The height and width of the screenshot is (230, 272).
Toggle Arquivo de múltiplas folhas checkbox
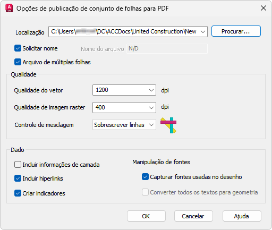tap(18, 62)
